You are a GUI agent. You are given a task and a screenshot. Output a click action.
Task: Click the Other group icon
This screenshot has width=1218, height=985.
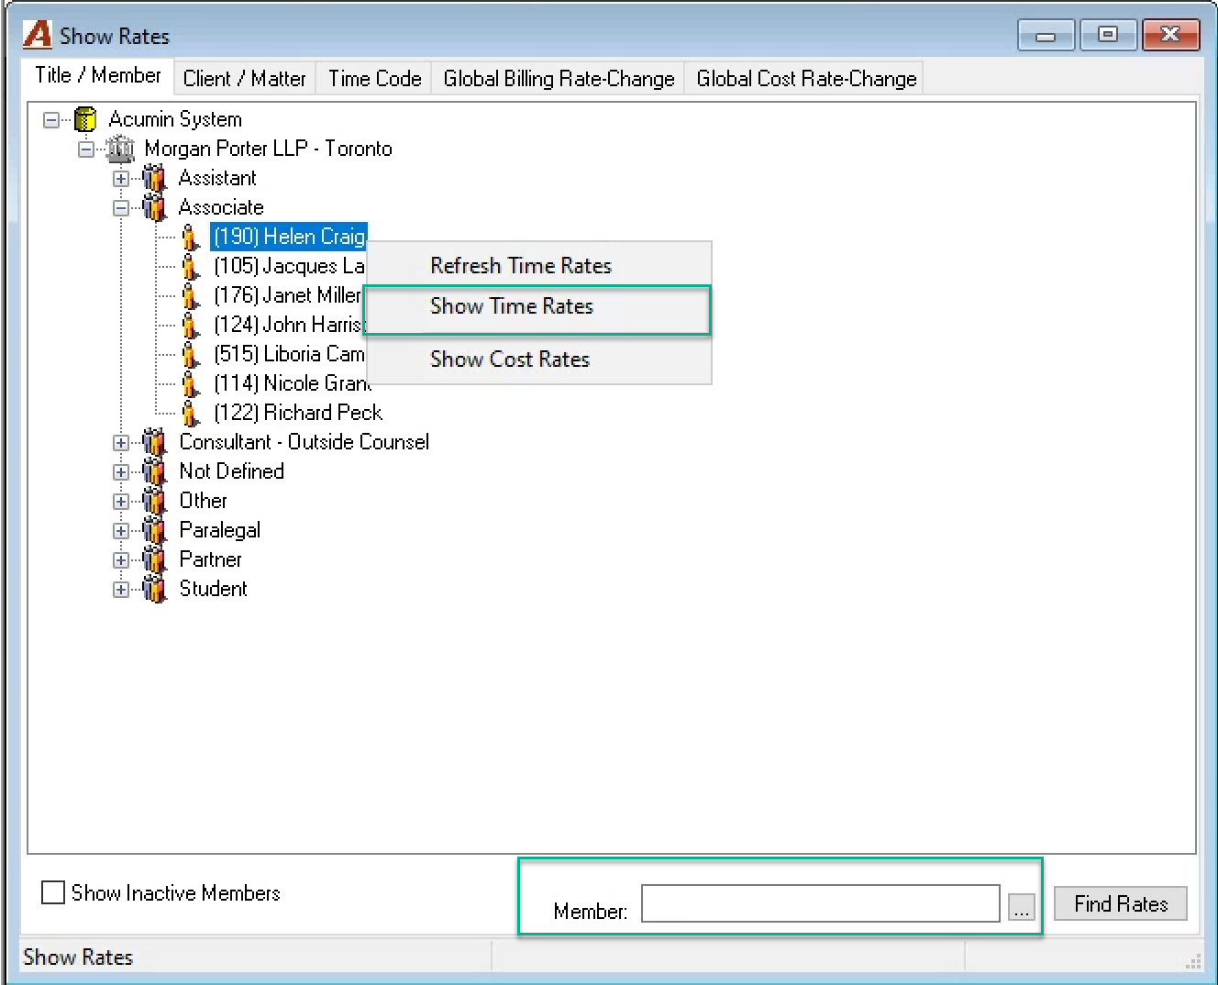[x=155, y=501]
